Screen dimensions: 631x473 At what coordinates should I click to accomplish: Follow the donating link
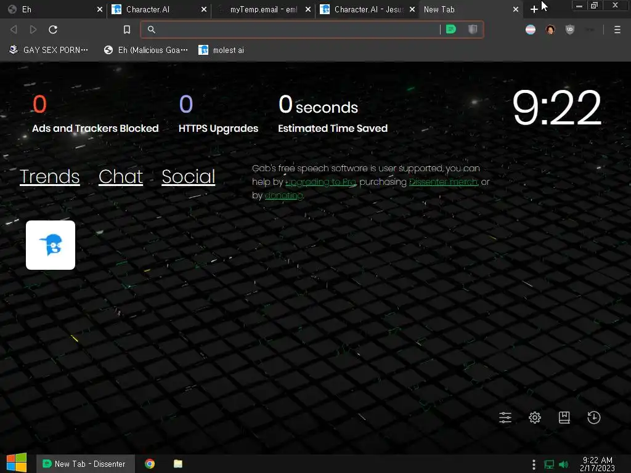point(283,195)
